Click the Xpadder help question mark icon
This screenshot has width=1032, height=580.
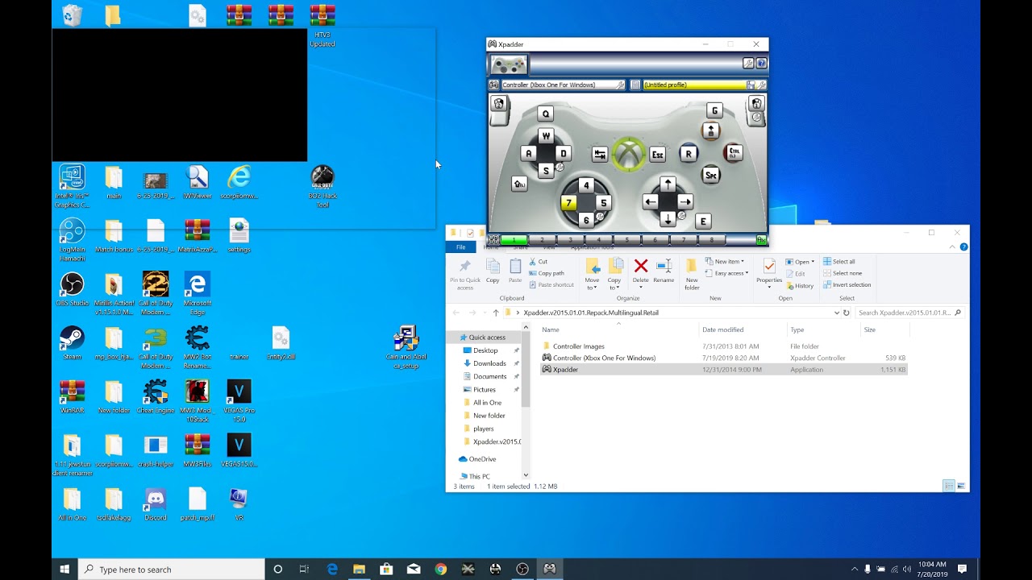pyautogui.click(x=761, y=64)
